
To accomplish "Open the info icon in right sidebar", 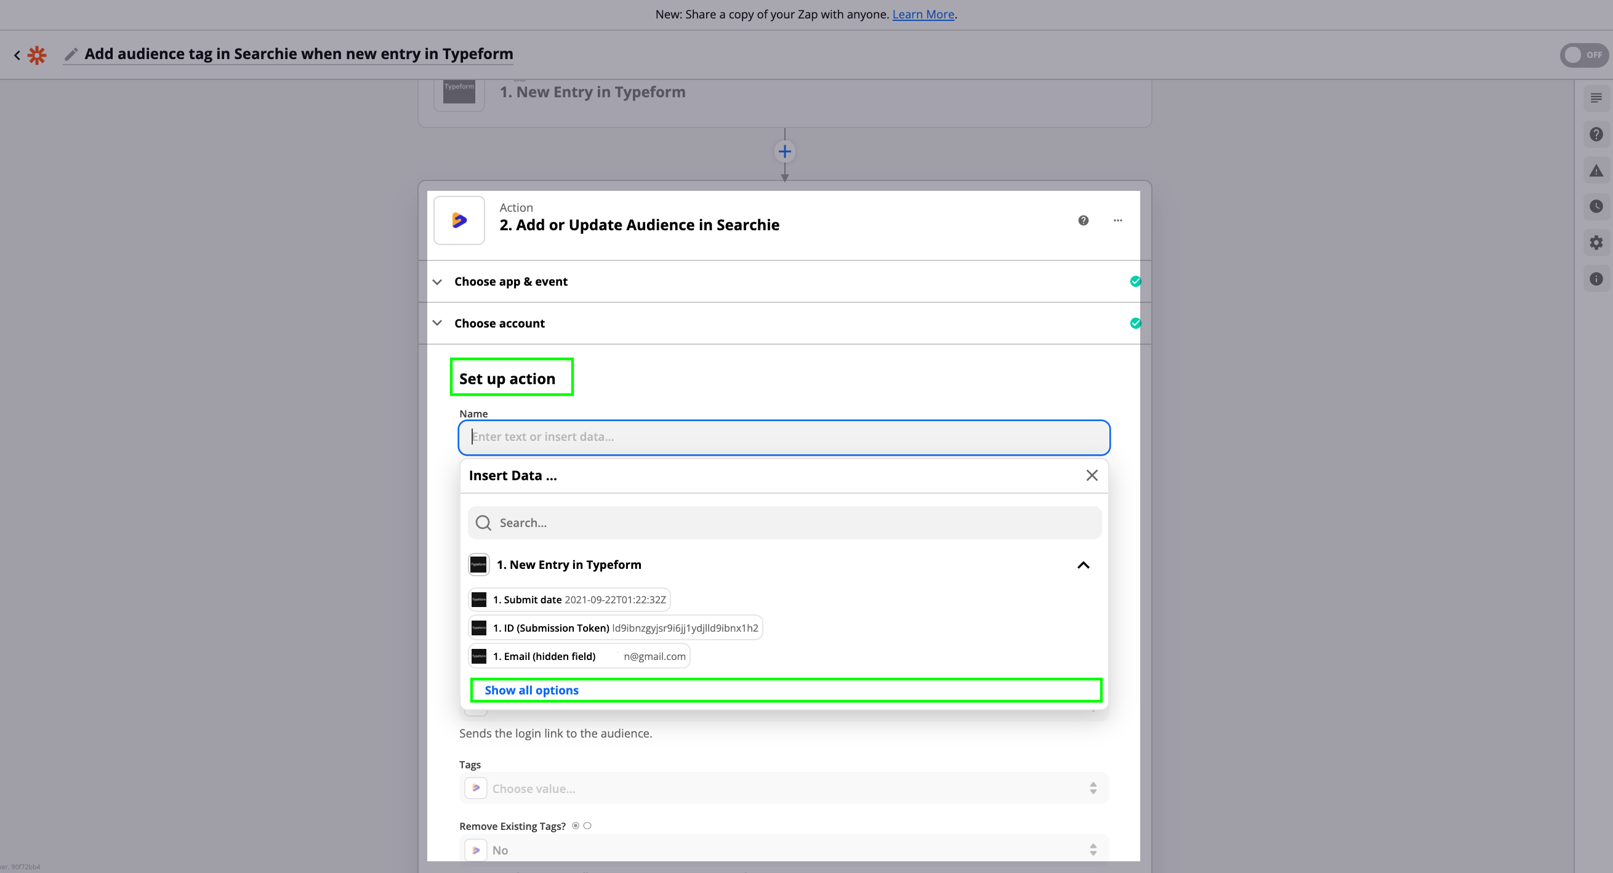I will (1596, 279).
